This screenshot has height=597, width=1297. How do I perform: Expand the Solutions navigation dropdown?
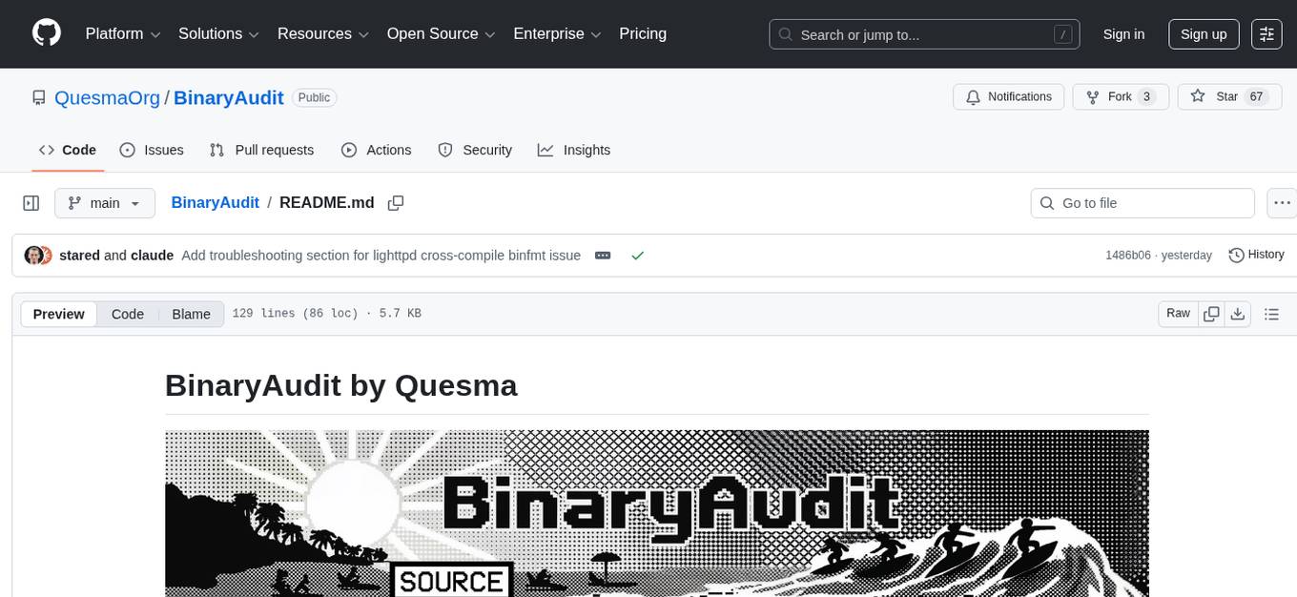tap(217, 33)
